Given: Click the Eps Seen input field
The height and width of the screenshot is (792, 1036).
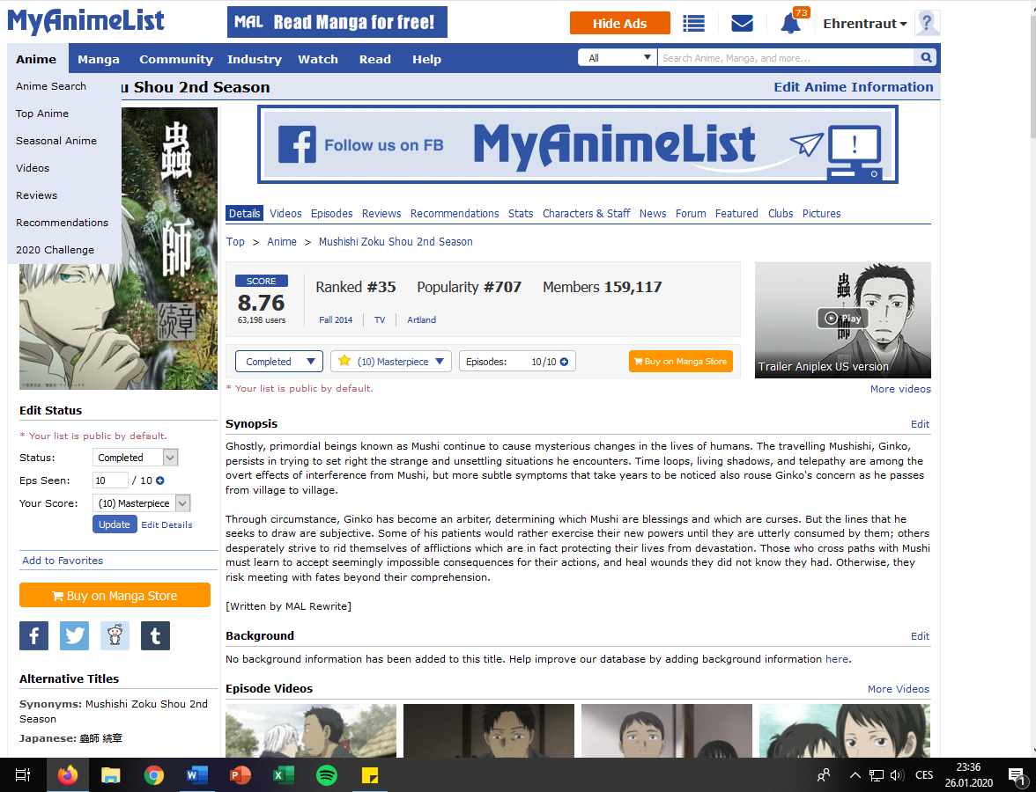Looking at the screenshot, I should point(110,480).
